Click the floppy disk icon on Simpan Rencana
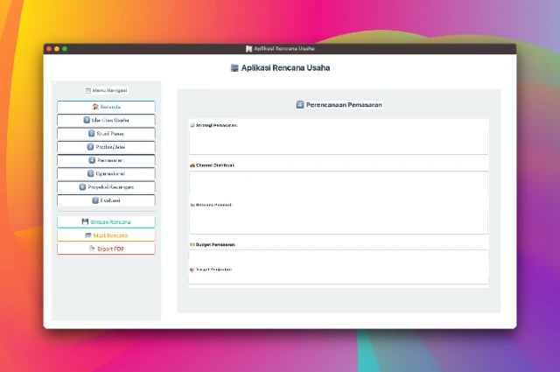This screenshot has height=372, width=560. pyautogui.click(x=85, y=222)
